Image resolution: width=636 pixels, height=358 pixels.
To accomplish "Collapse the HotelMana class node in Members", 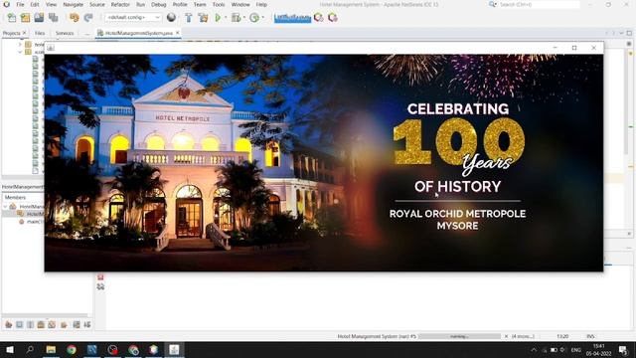I will tap(5, 206).
